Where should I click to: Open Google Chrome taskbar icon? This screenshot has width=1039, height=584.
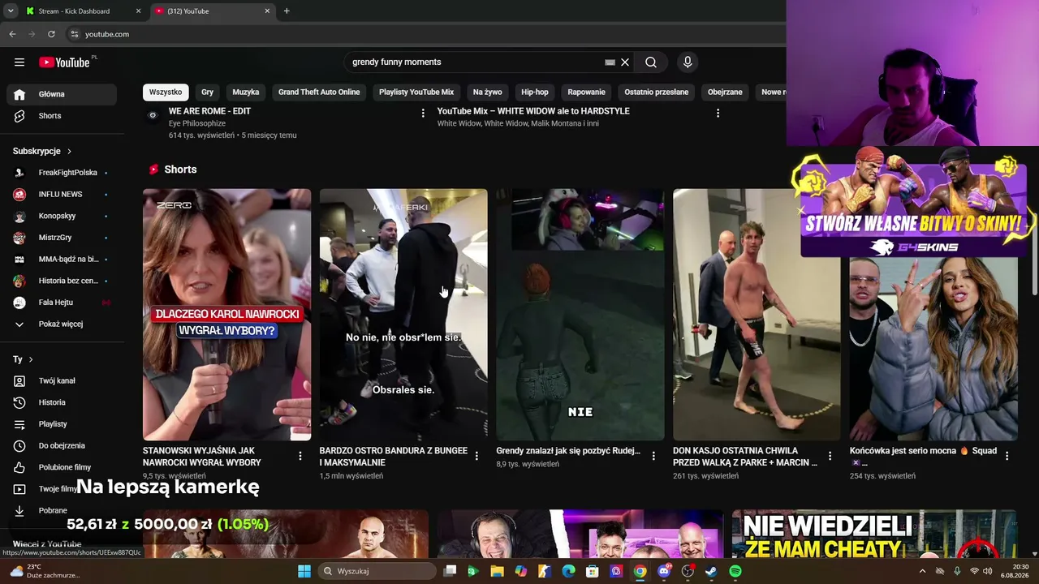tap(640, 571)
